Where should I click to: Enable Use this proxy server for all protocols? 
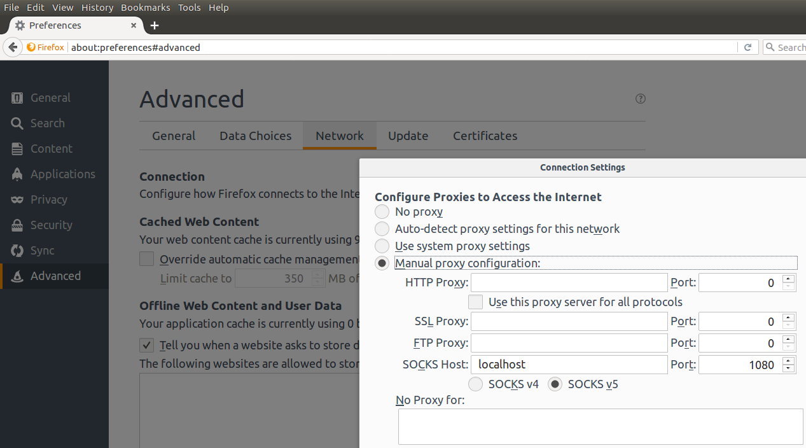pyautogui.click(x=475, y=302)
